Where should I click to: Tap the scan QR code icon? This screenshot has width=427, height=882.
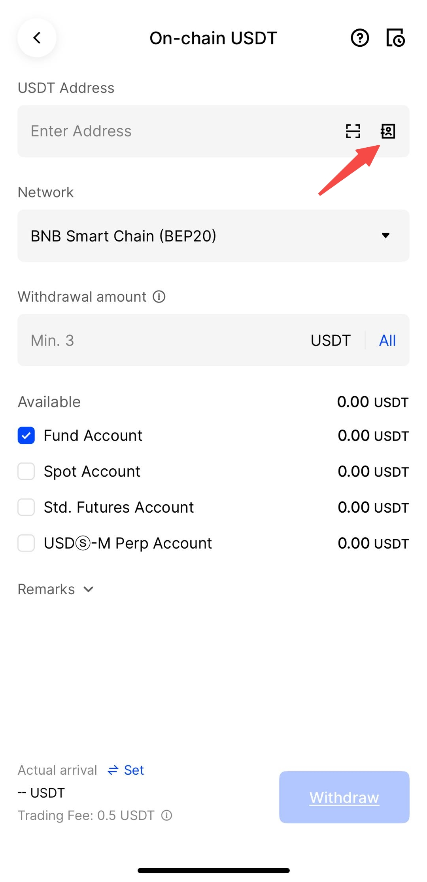pos(353,131)
